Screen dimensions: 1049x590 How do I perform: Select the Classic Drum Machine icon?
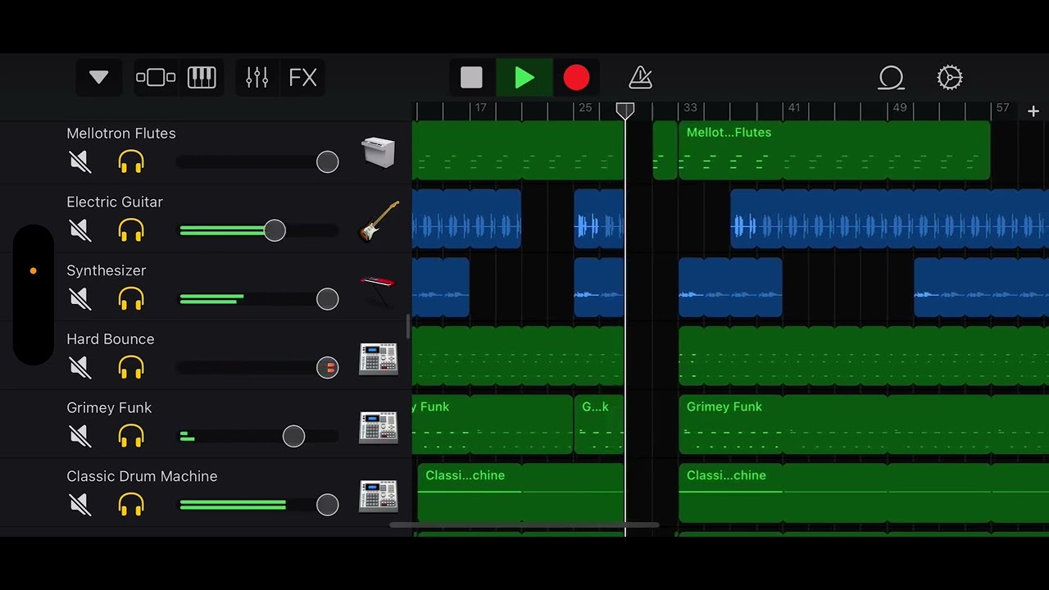[x=378, y=496]
